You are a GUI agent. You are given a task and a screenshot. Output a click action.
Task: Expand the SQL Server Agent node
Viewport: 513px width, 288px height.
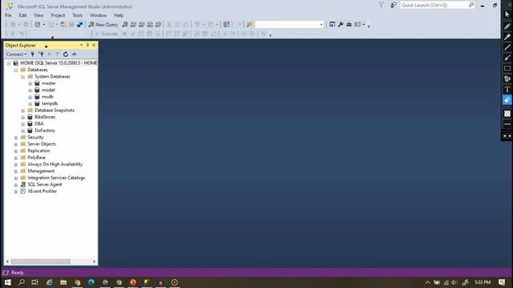(16, 185)
